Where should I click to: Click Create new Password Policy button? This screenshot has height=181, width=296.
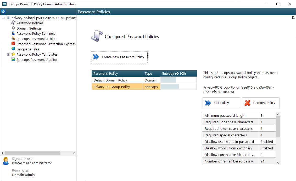click(119, 57)
